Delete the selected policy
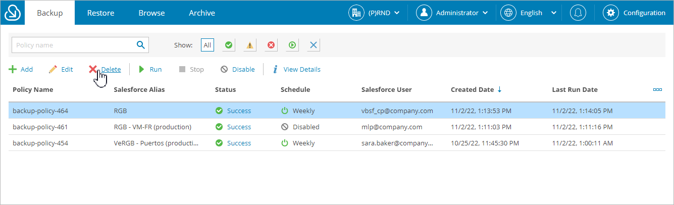The width and height of the screenshot is (674, 205). coord(105,69)
